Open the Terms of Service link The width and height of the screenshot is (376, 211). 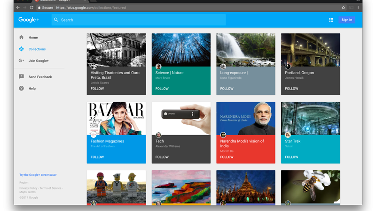click(x=50, y=188)
